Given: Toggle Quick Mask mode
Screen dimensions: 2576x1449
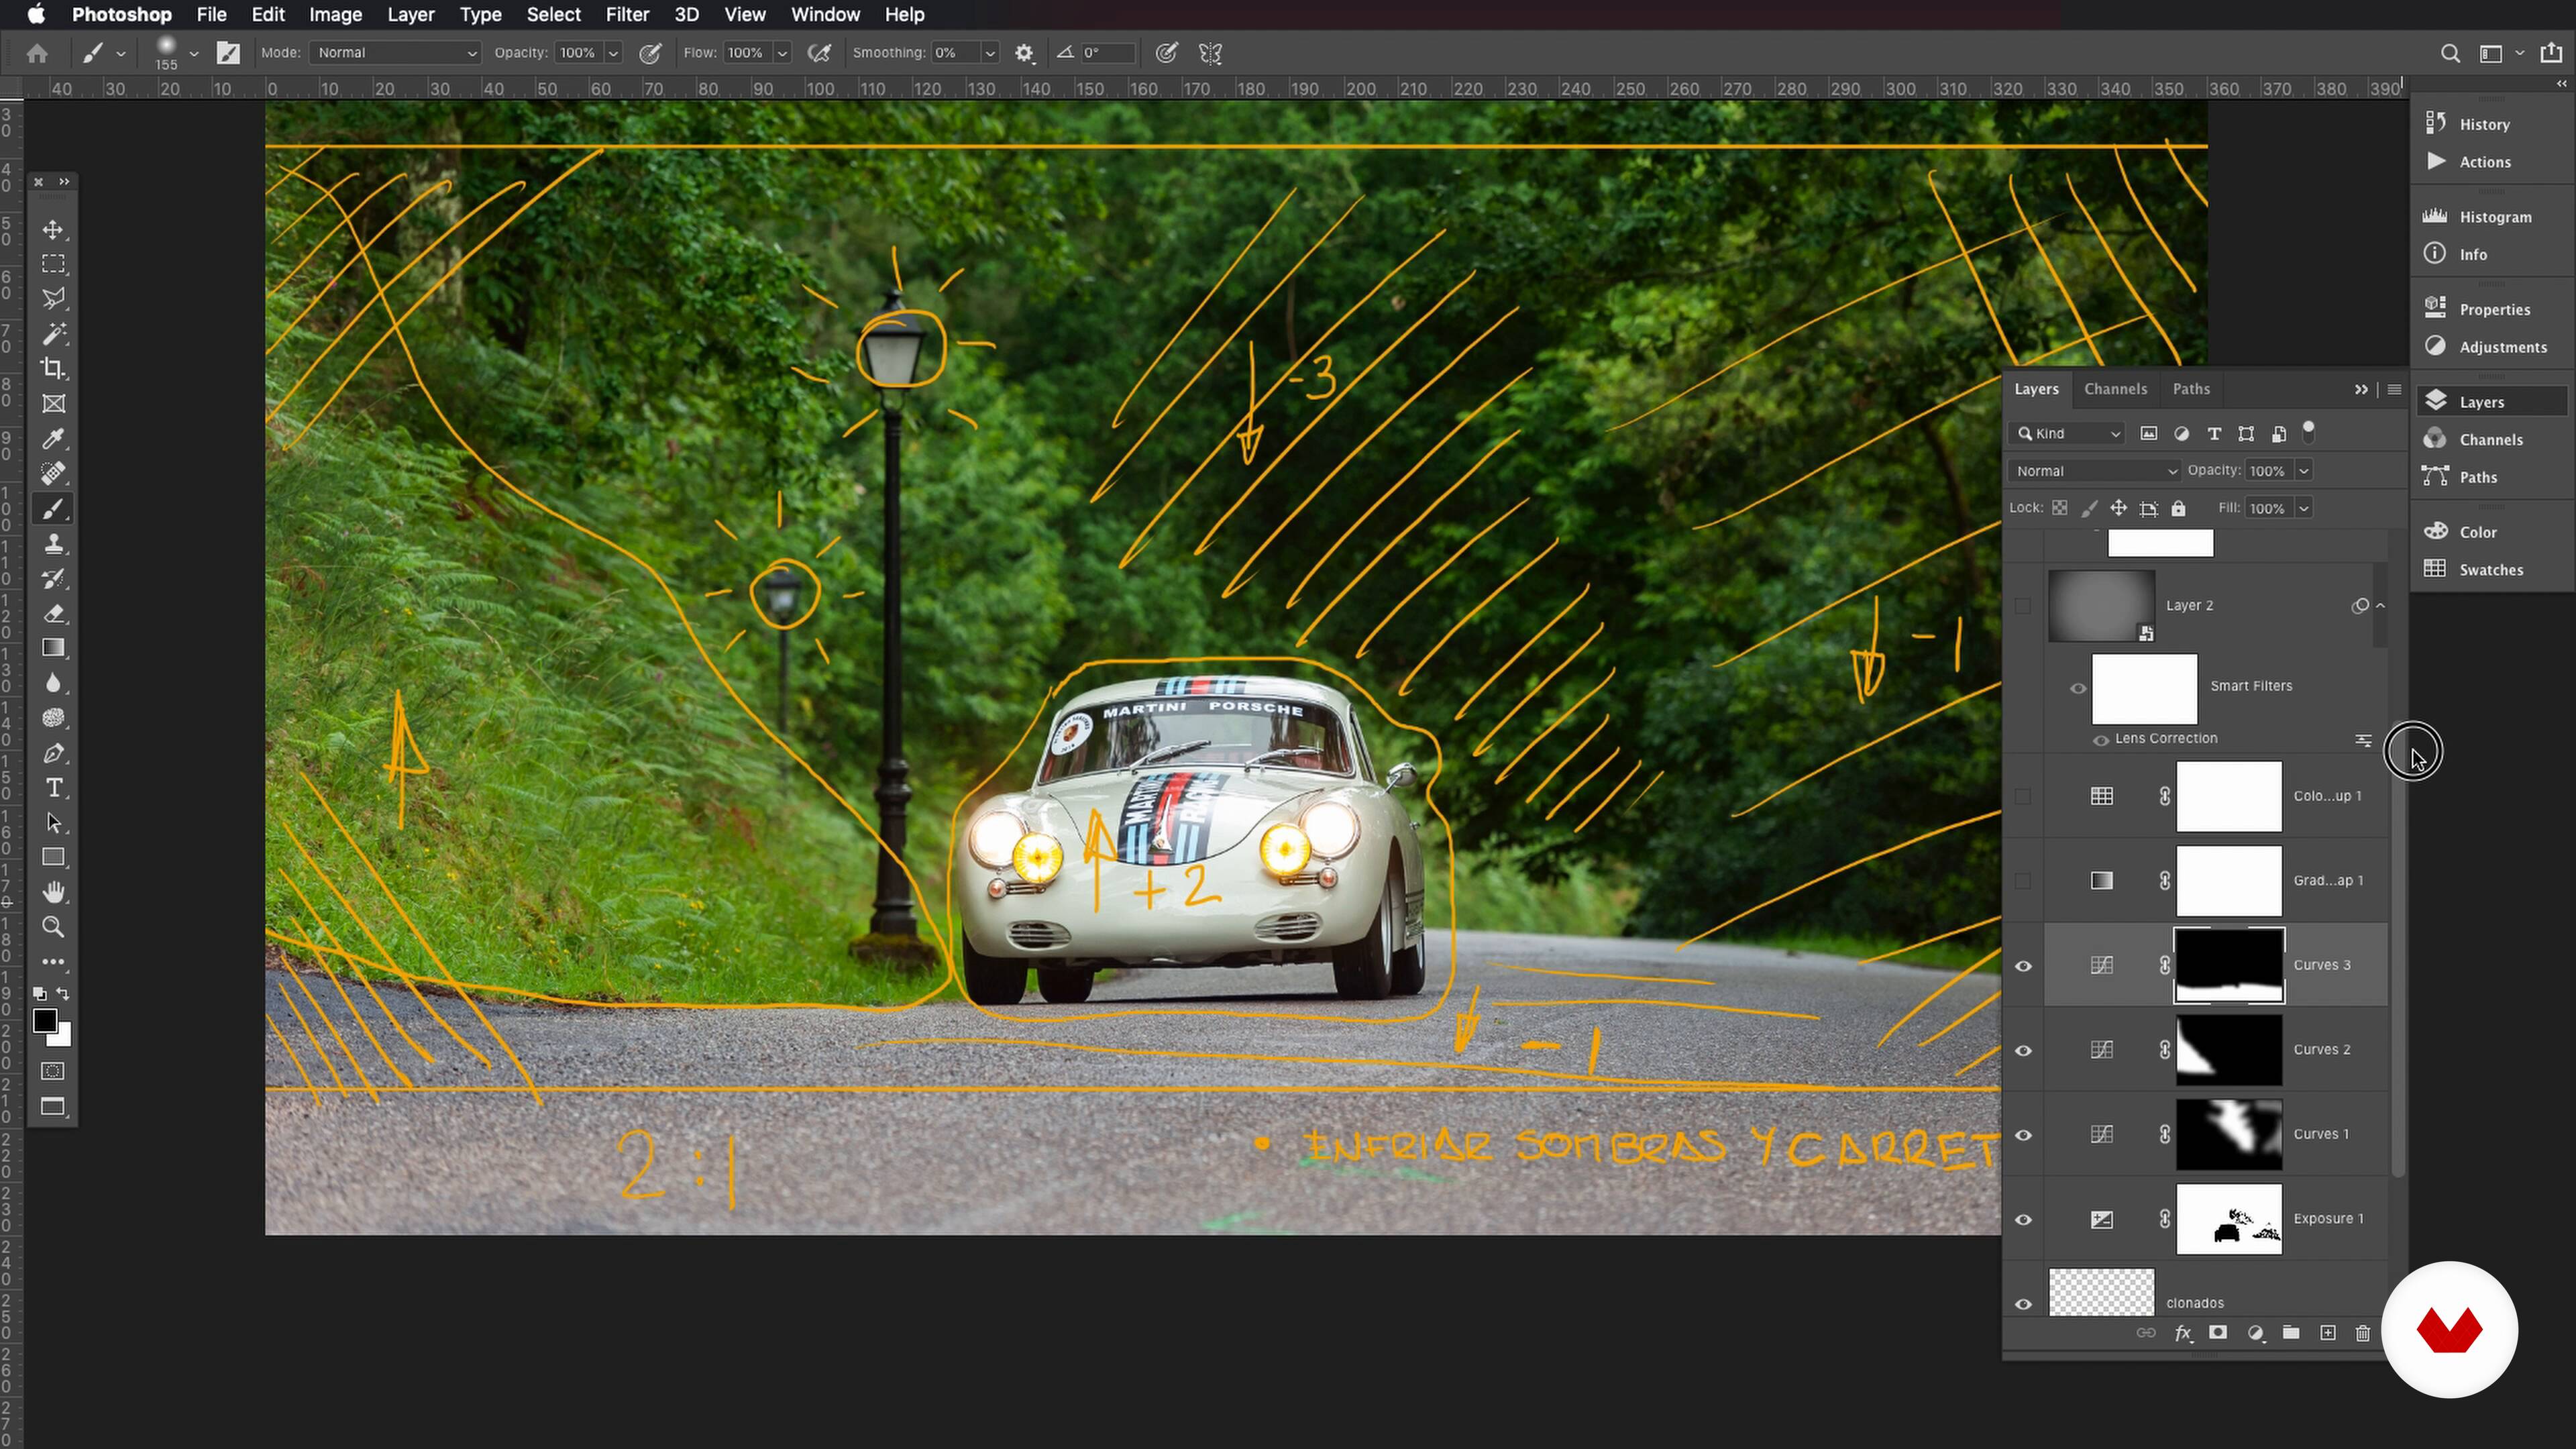Looking at the screenshot, I should pyautogui.click(x=53, y=1072).
